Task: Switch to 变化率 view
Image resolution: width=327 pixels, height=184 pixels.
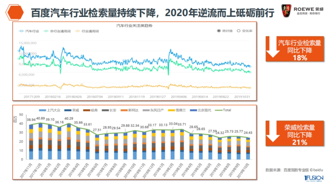Action: pos(239,31)
